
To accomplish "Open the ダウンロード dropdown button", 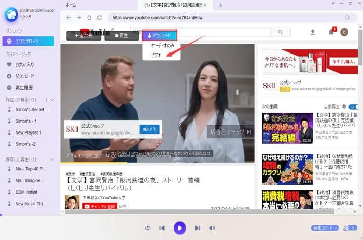I will coord(160,35).
